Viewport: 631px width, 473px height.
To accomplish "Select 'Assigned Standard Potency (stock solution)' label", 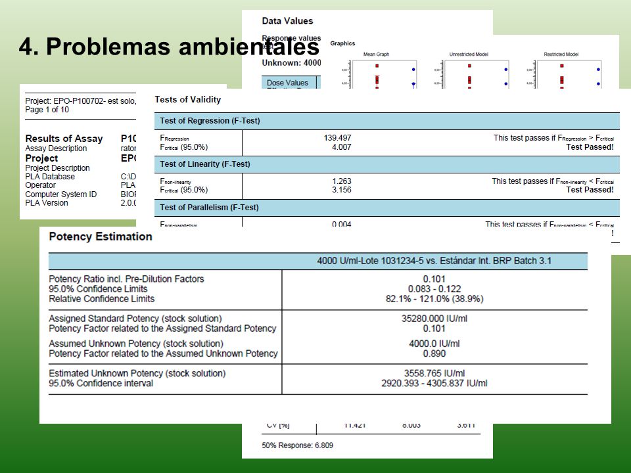I will (x=135, y=319).
